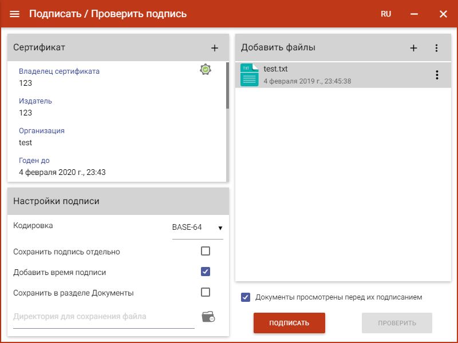The width and height of the screenshot is (458, 343).
Task: Open the hamburger navigation menu
Action: (x=15, y=14)
